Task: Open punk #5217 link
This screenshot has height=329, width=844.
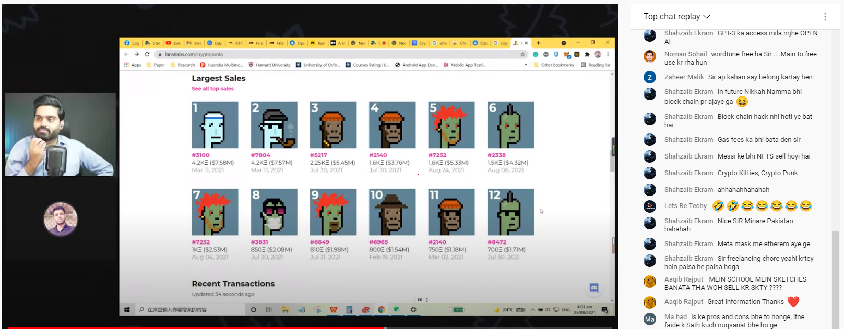Action: pos(318,155)
